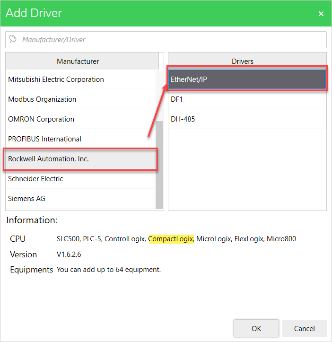This screenshot has width=332, height=342.
Task: Select Mitsubishi Electric Corporation manufacturer
Action: 81,79
